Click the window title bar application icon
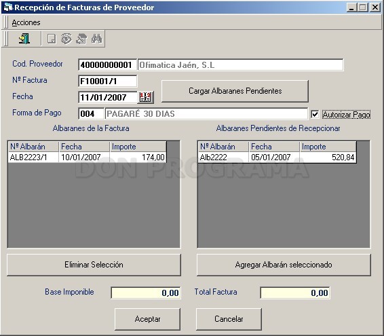Screen dimensions: 384x336 [7, 7]
